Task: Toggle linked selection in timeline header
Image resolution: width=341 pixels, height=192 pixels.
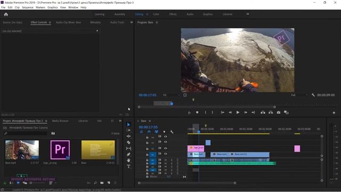Action: 156,132
